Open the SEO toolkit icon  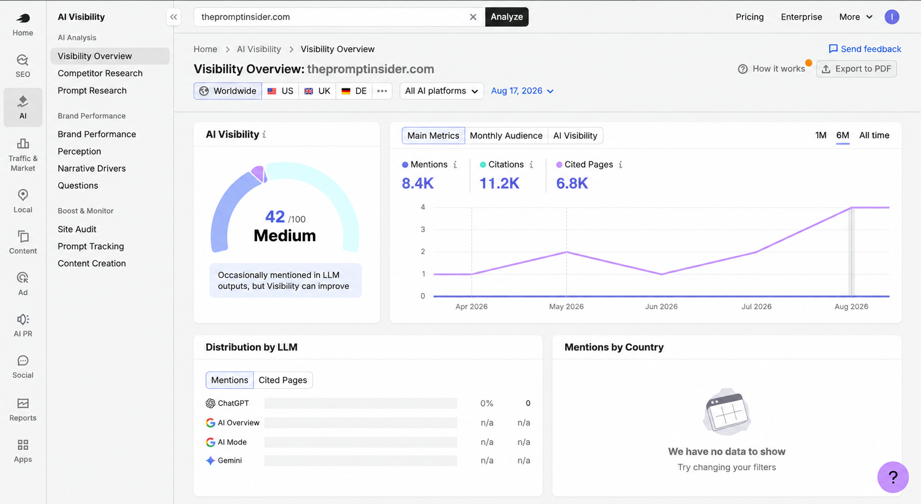[x=23, y=66]
